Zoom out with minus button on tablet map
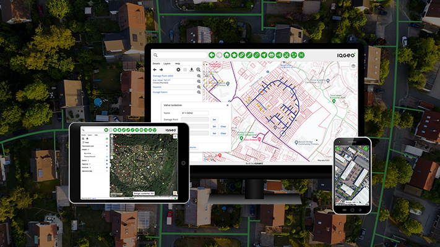The width and height of the screenshot is (440, 247). tap(112, 157)
